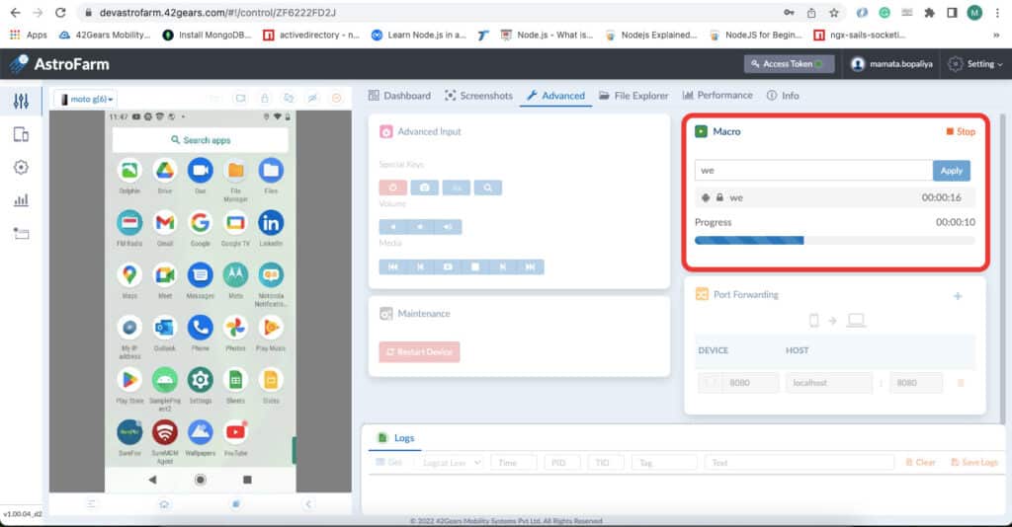Viewport: 1012px width, 527px height.
Task: Open YouTube app on device screen
Action: (235, 432)
